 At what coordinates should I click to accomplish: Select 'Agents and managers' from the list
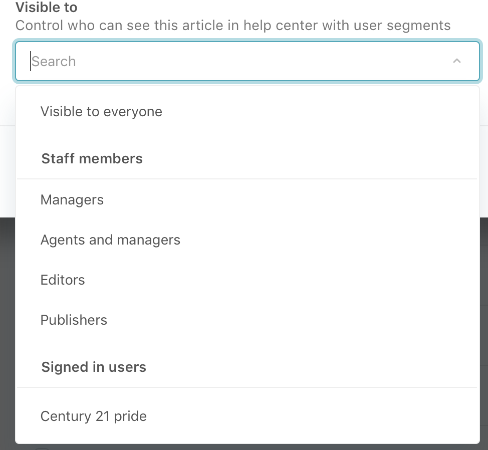(110, 240)
